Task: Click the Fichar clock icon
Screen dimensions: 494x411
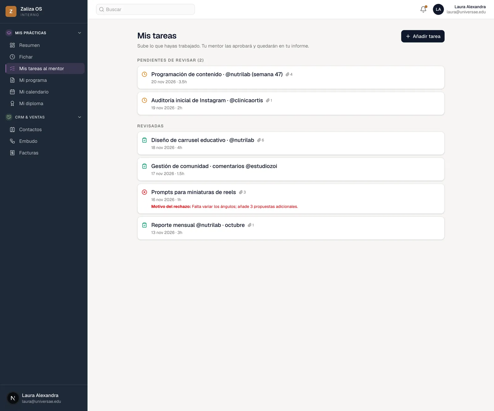Action: pos(12,57)
